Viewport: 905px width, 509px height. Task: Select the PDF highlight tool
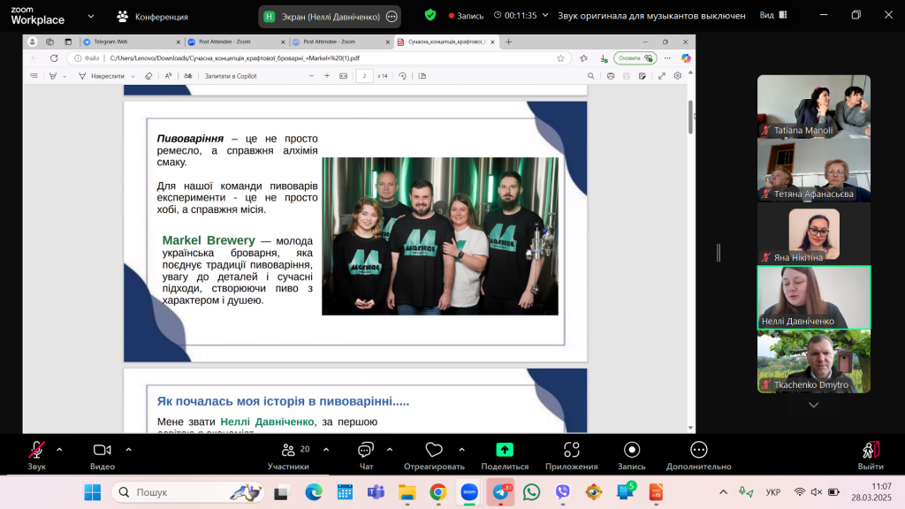(53, 76)
